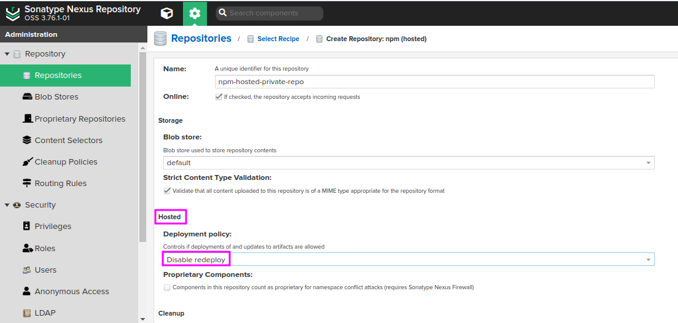Image resolution: width=678 pixels, height=323 pixels.
Task: Open Proprietary Repositories in sidebar
Action: click(79, 119)
